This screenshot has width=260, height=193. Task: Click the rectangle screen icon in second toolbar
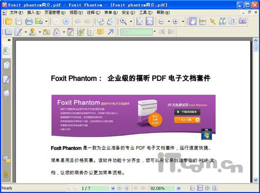point(9,32)
